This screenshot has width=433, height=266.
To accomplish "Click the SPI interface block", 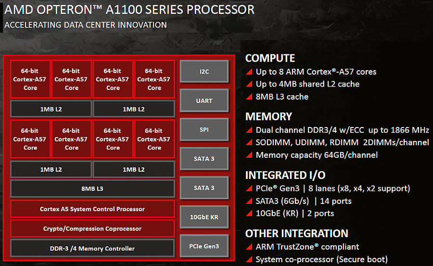I will click(204, 130).
